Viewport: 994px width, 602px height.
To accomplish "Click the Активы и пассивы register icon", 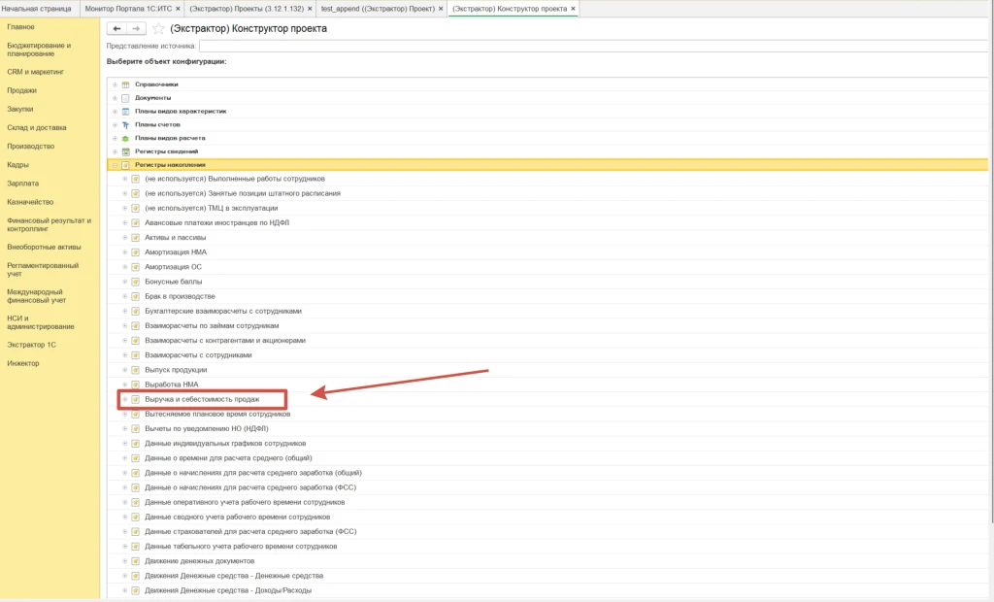I will click(x=135, y=237).
